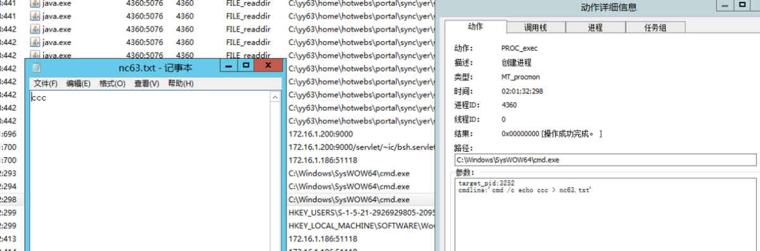Select the highlighted row C:\Windows\SysWOW64\cmd.exe

point(349,200)
